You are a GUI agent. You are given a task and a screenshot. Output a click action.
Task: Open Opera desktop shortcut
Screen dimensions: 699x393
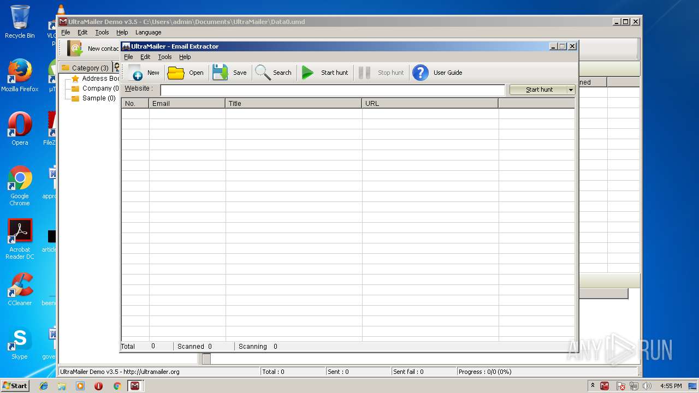(x=20, y=129)
